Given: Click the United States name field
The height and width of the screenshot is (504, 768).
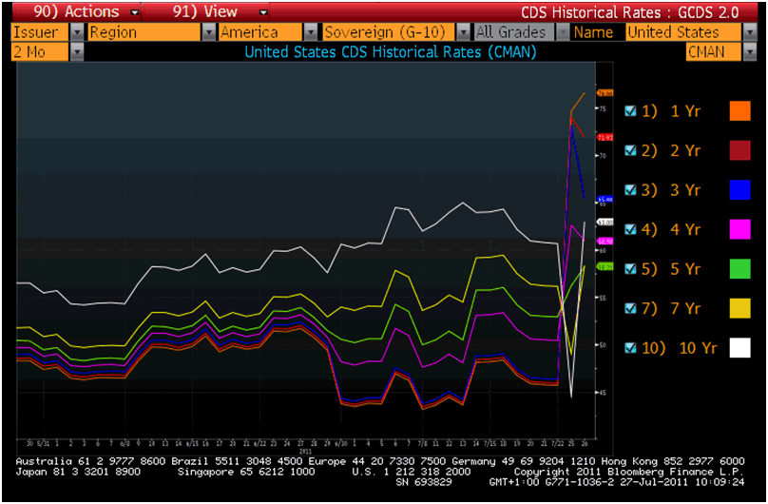Looking at the screenshot, I should click(683, 32).
